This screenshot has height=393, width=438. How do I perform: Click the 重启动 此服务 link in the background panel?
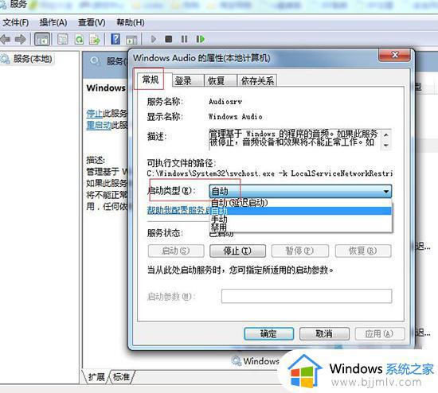99,125
